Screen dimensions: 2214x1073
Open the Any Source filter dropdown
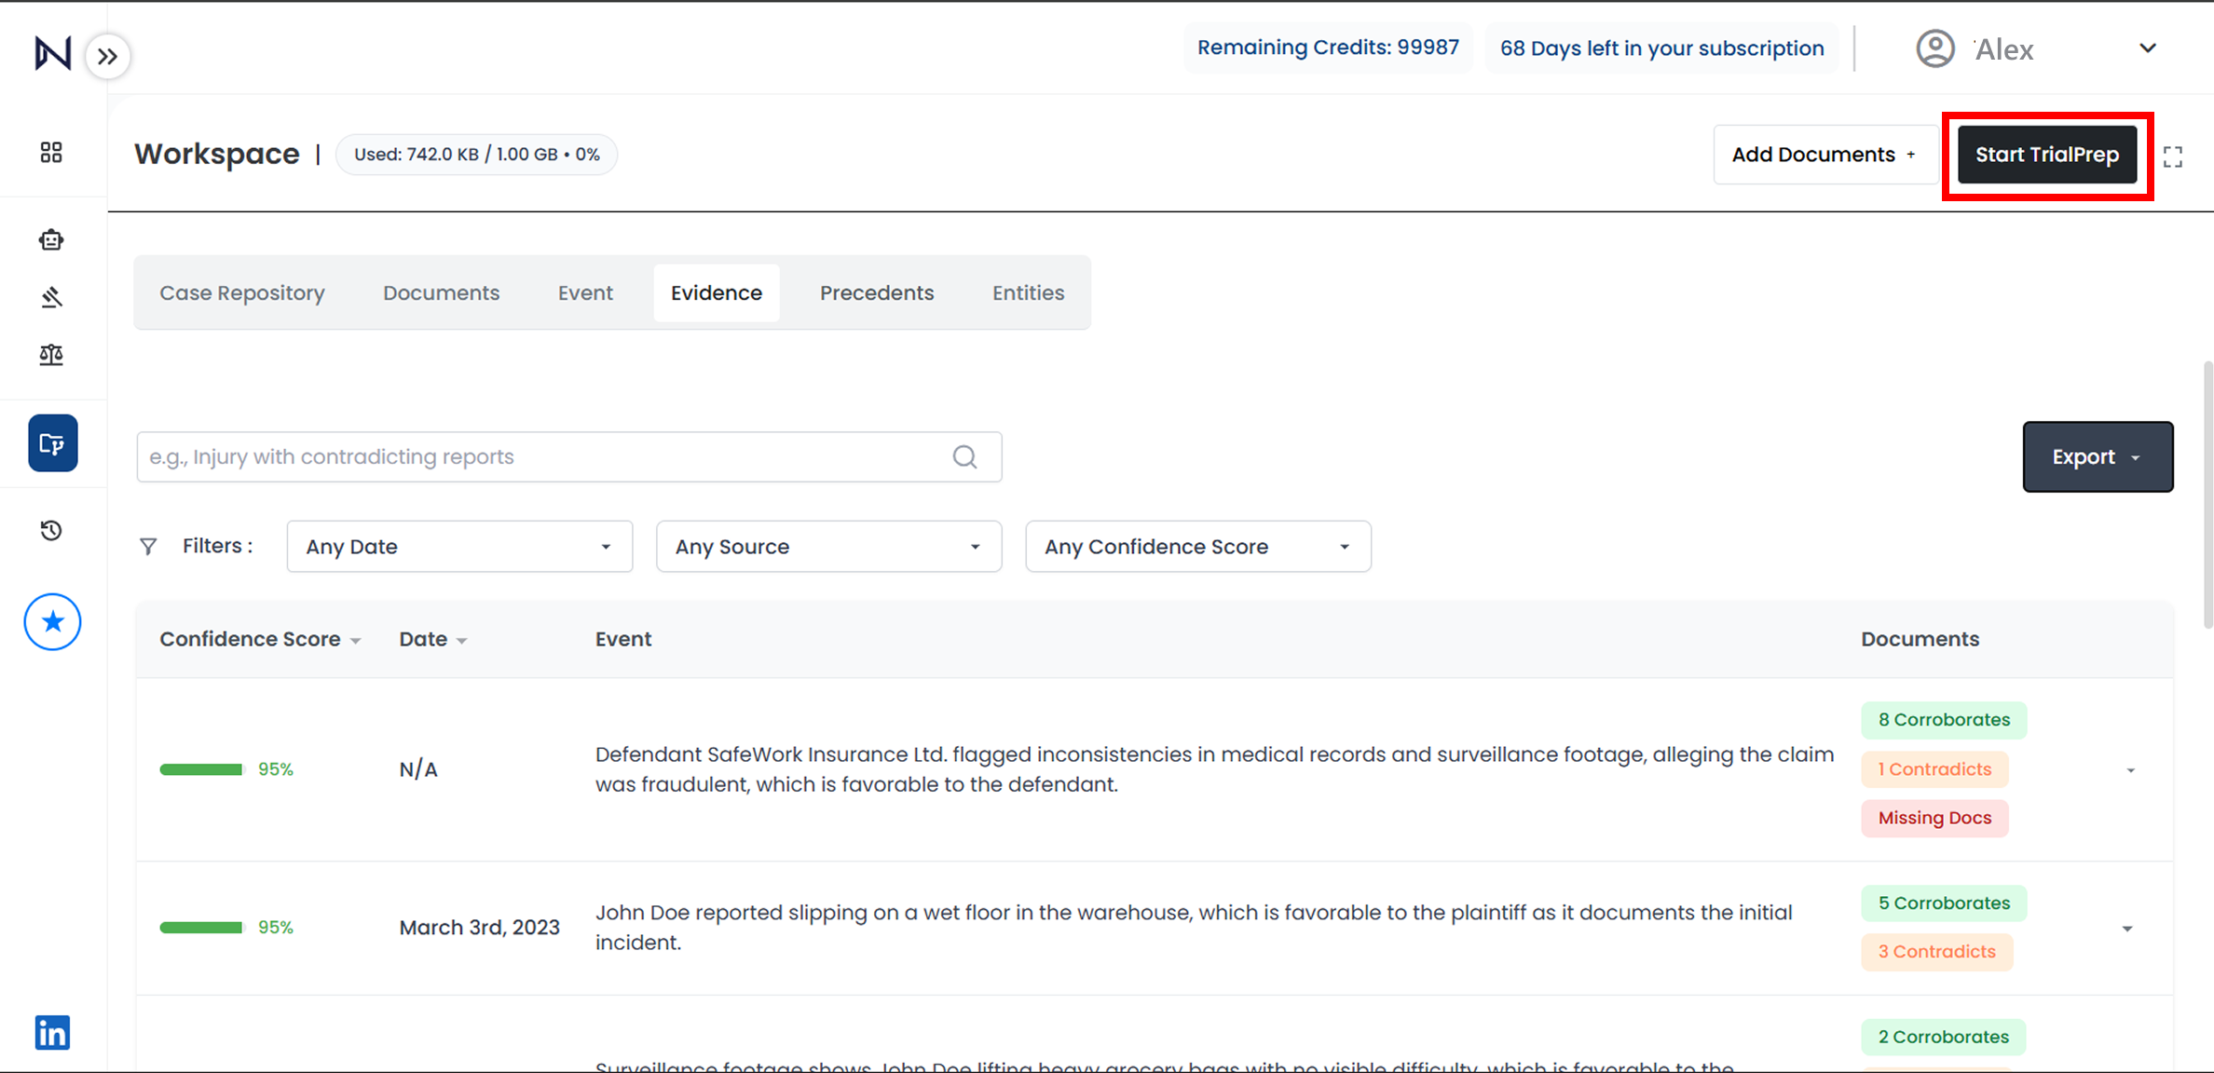[x=828, y=547]
